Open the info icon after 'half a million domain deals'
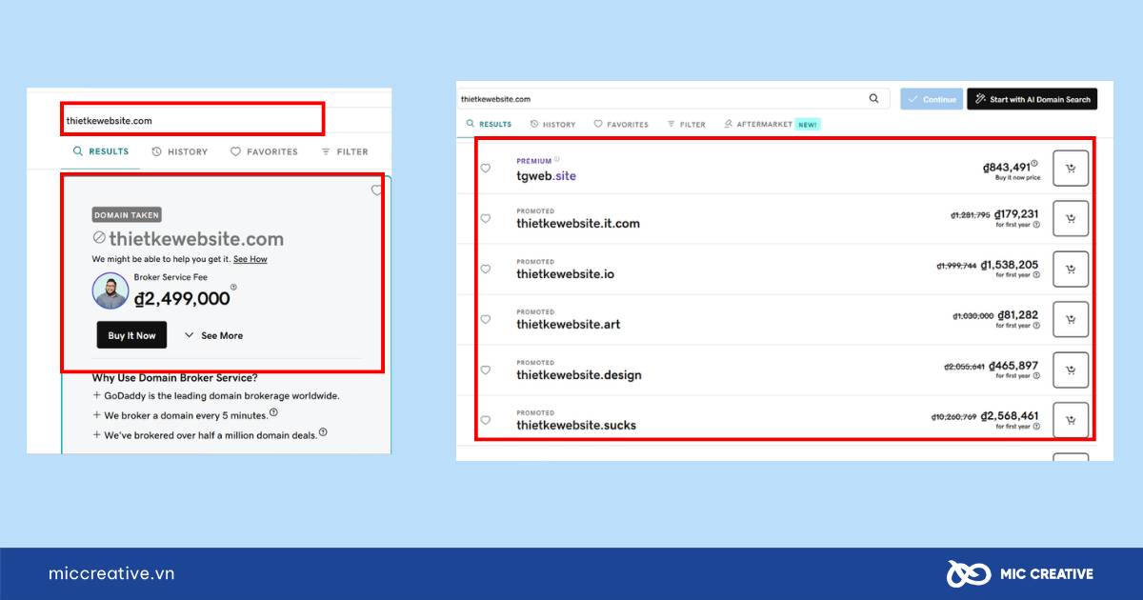Screen dimensions: 1143x600 point(323,432)
